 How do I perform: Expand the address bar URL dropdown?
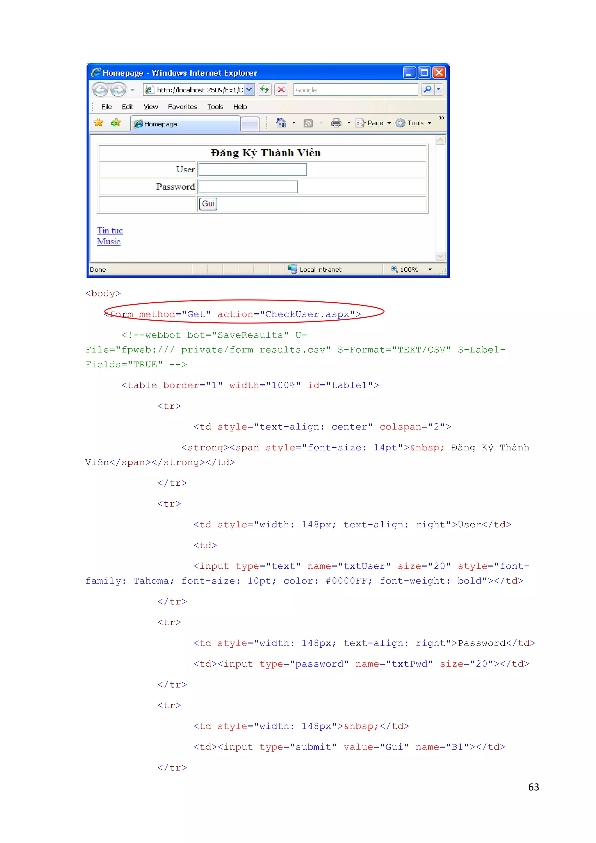pos(249,90)
